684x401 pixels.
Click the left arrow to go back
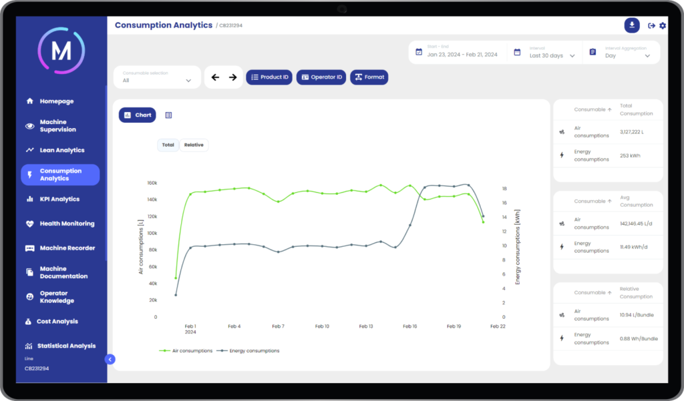pos(215,77)
